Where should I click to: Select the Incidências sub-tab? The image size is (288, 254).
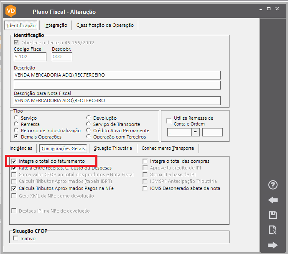pos(21,148)
